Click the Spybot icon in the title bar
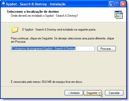Image resolution: width=129 pixels, height=101 pixels. click(3, 4)
